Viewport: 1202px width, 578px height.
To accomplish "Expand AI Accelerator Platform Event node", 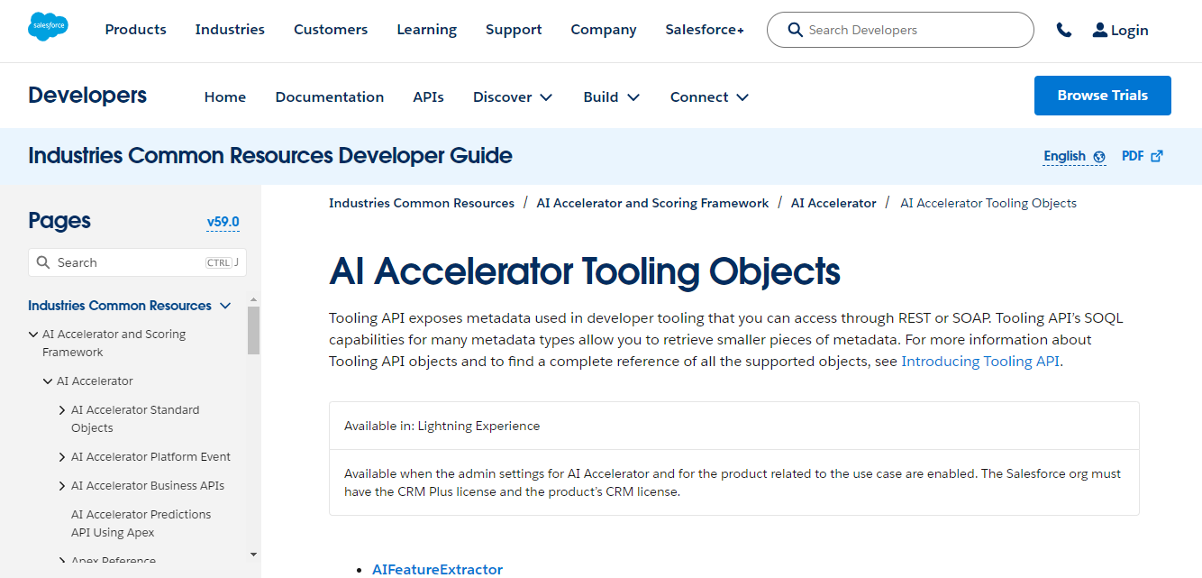I will [x=62, y=457].
